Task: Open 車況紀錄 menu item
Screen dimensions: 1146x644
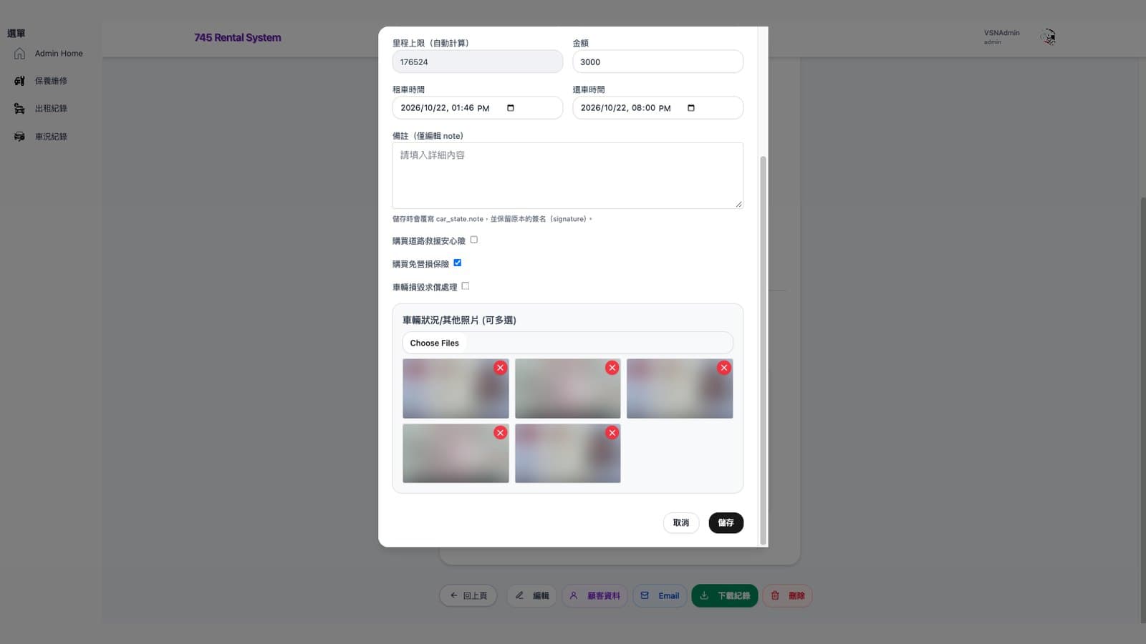Action: (x=50, y=137)
